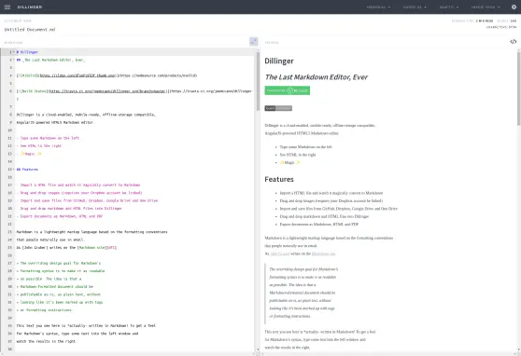
Task: Click the Build Status badge in preview
Action: (278, 108)
